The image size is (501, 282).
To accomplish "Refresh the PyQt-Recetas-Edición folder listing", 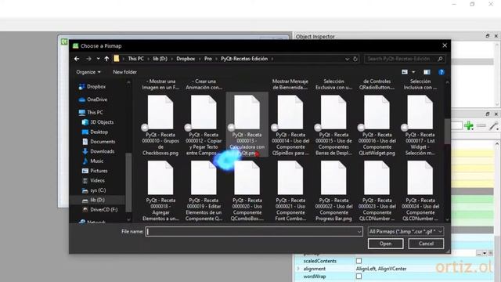I will click(x=355, y=59).
